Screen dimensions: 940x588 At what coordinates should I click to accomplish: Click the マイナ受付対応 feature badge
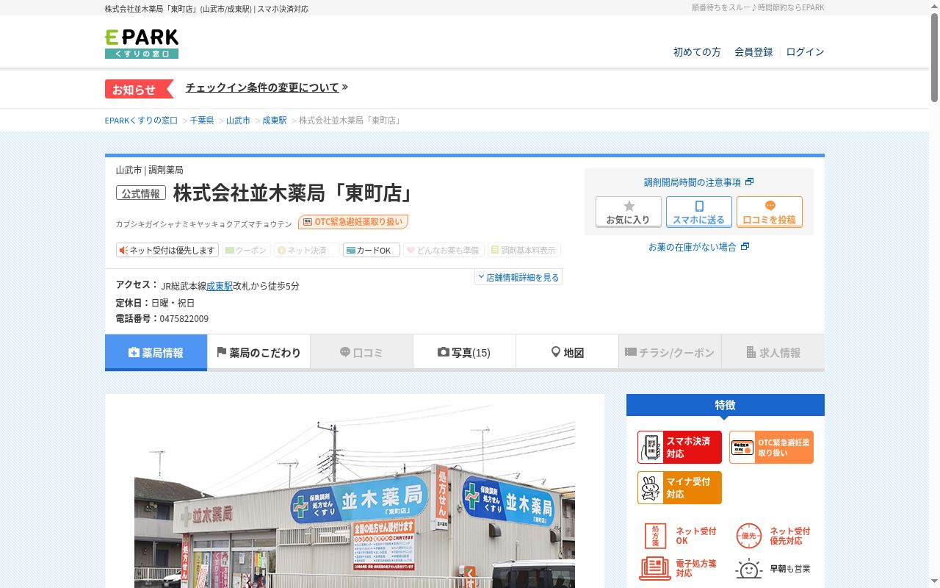(679, 487)
